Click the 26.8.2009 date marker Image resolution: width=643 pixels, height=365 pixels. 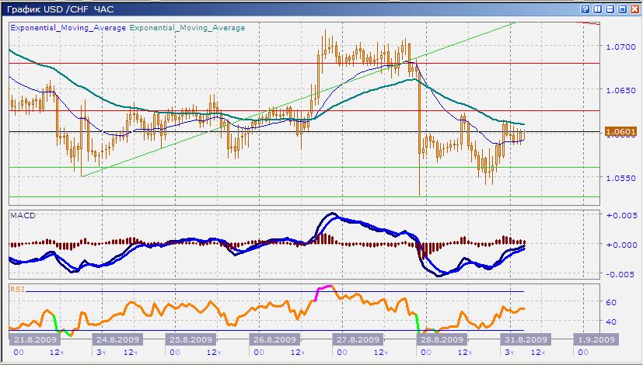(x=274, y=340)
